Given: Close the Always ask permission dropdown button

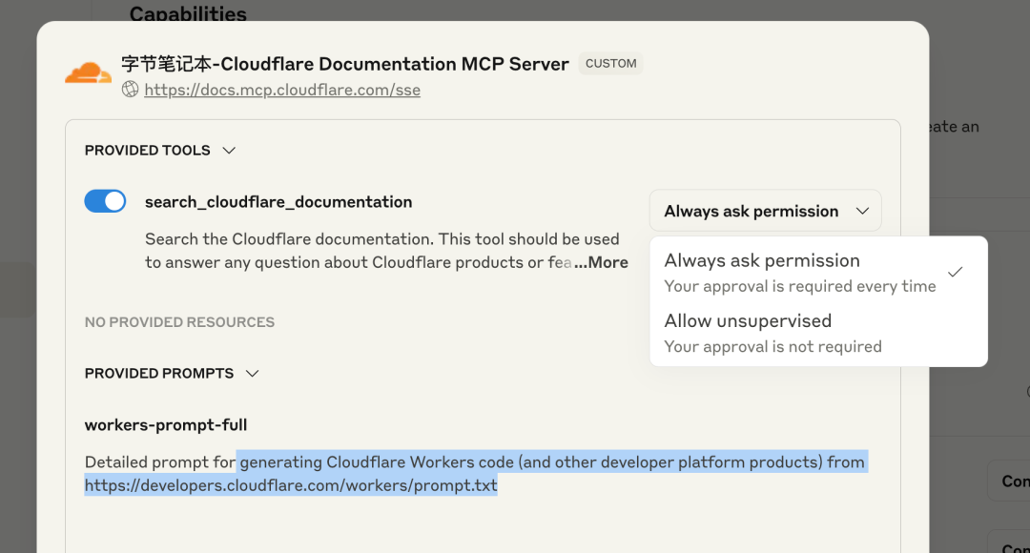Looking at the screenshot, I should [x=765, y=211].
